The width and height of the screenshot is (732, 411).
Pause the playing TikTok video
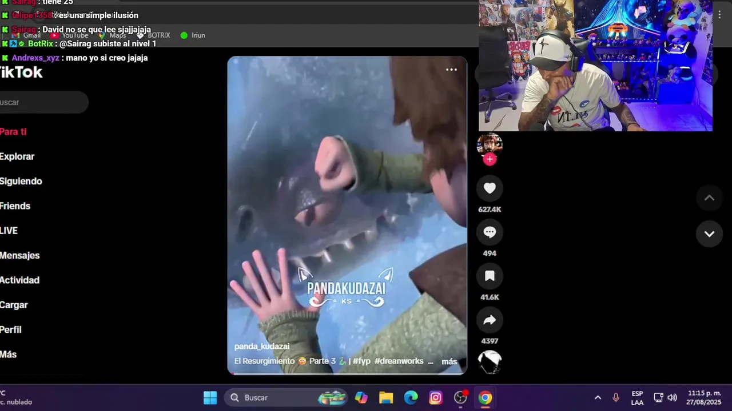point(347,215)
